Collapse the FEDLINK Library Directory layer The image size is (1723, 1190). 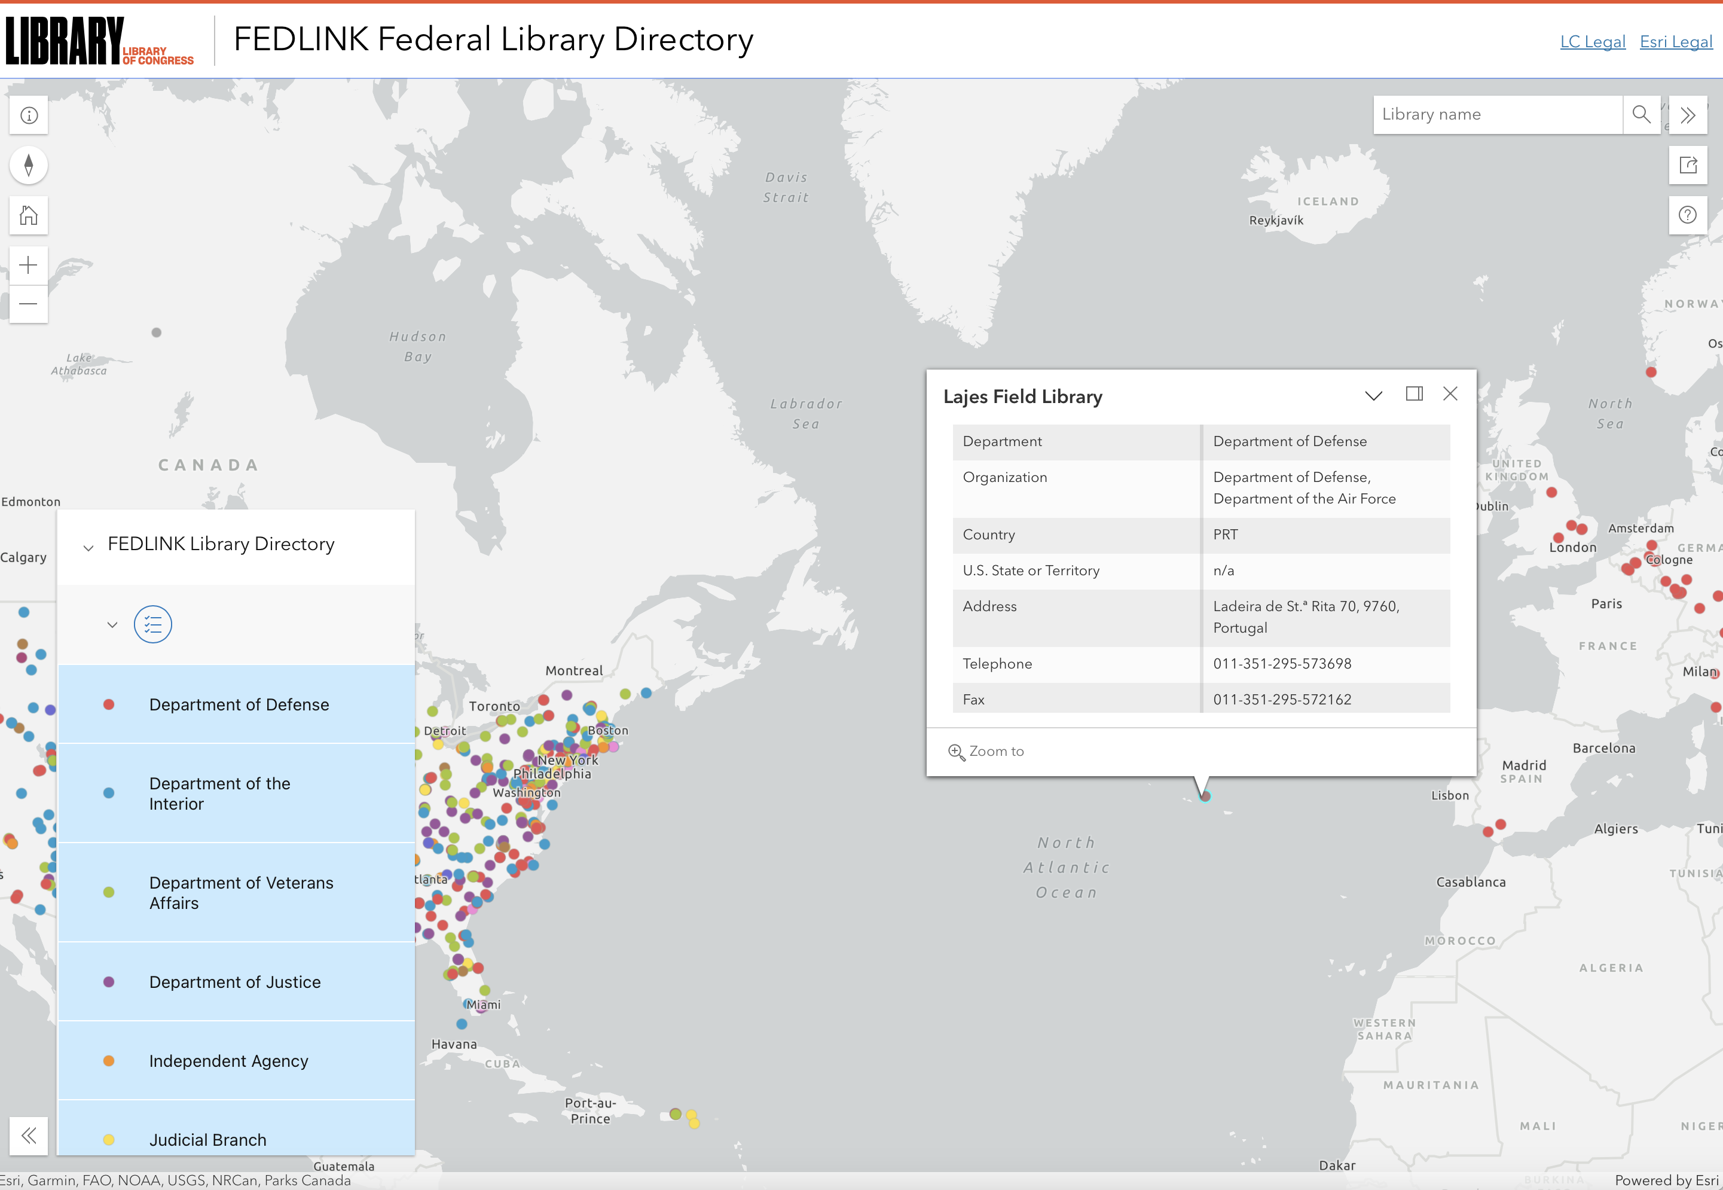(x=88, y=548)
